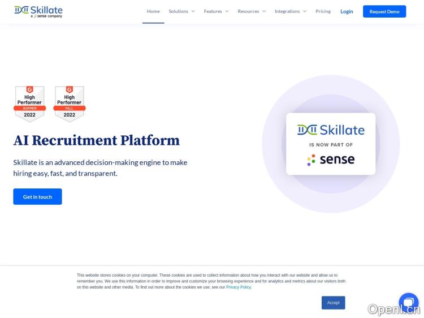Go to the Home navigation tab
The width and height of the screenshot is (424, 318).
153,11
